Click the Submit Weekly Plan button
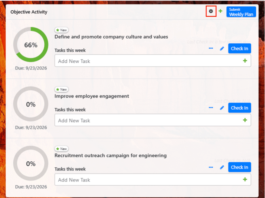 click(241, 12)
